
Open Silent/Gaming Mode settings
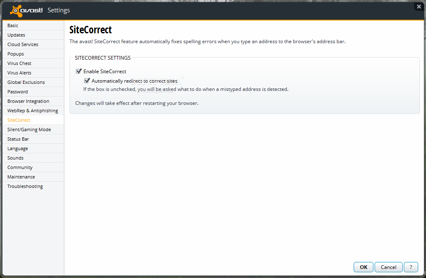pos(33,130)
